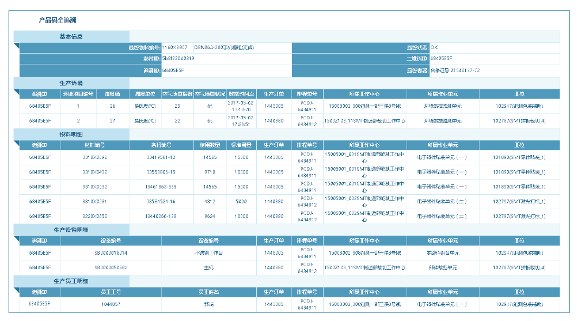
Task: Click the material description D8N06A-200
Action: point(224,47)
